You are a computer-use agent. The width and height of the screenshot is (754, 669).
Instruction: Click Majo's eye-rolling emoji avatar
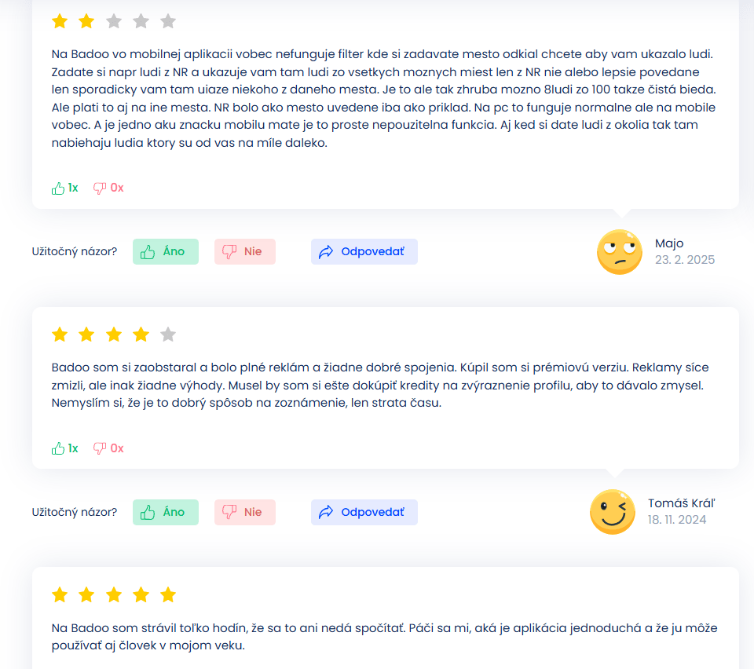click(620, 252)
